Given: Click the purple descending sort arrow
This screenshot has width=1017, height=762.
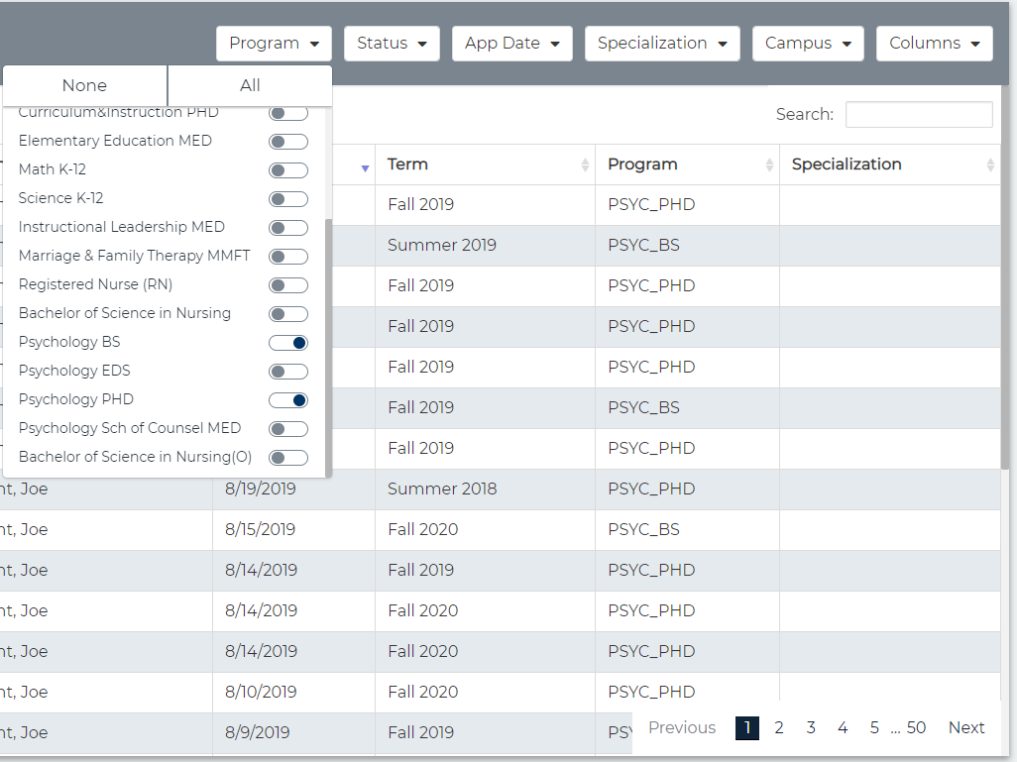Looking at the screenshot, I should (x=365, y=168).
